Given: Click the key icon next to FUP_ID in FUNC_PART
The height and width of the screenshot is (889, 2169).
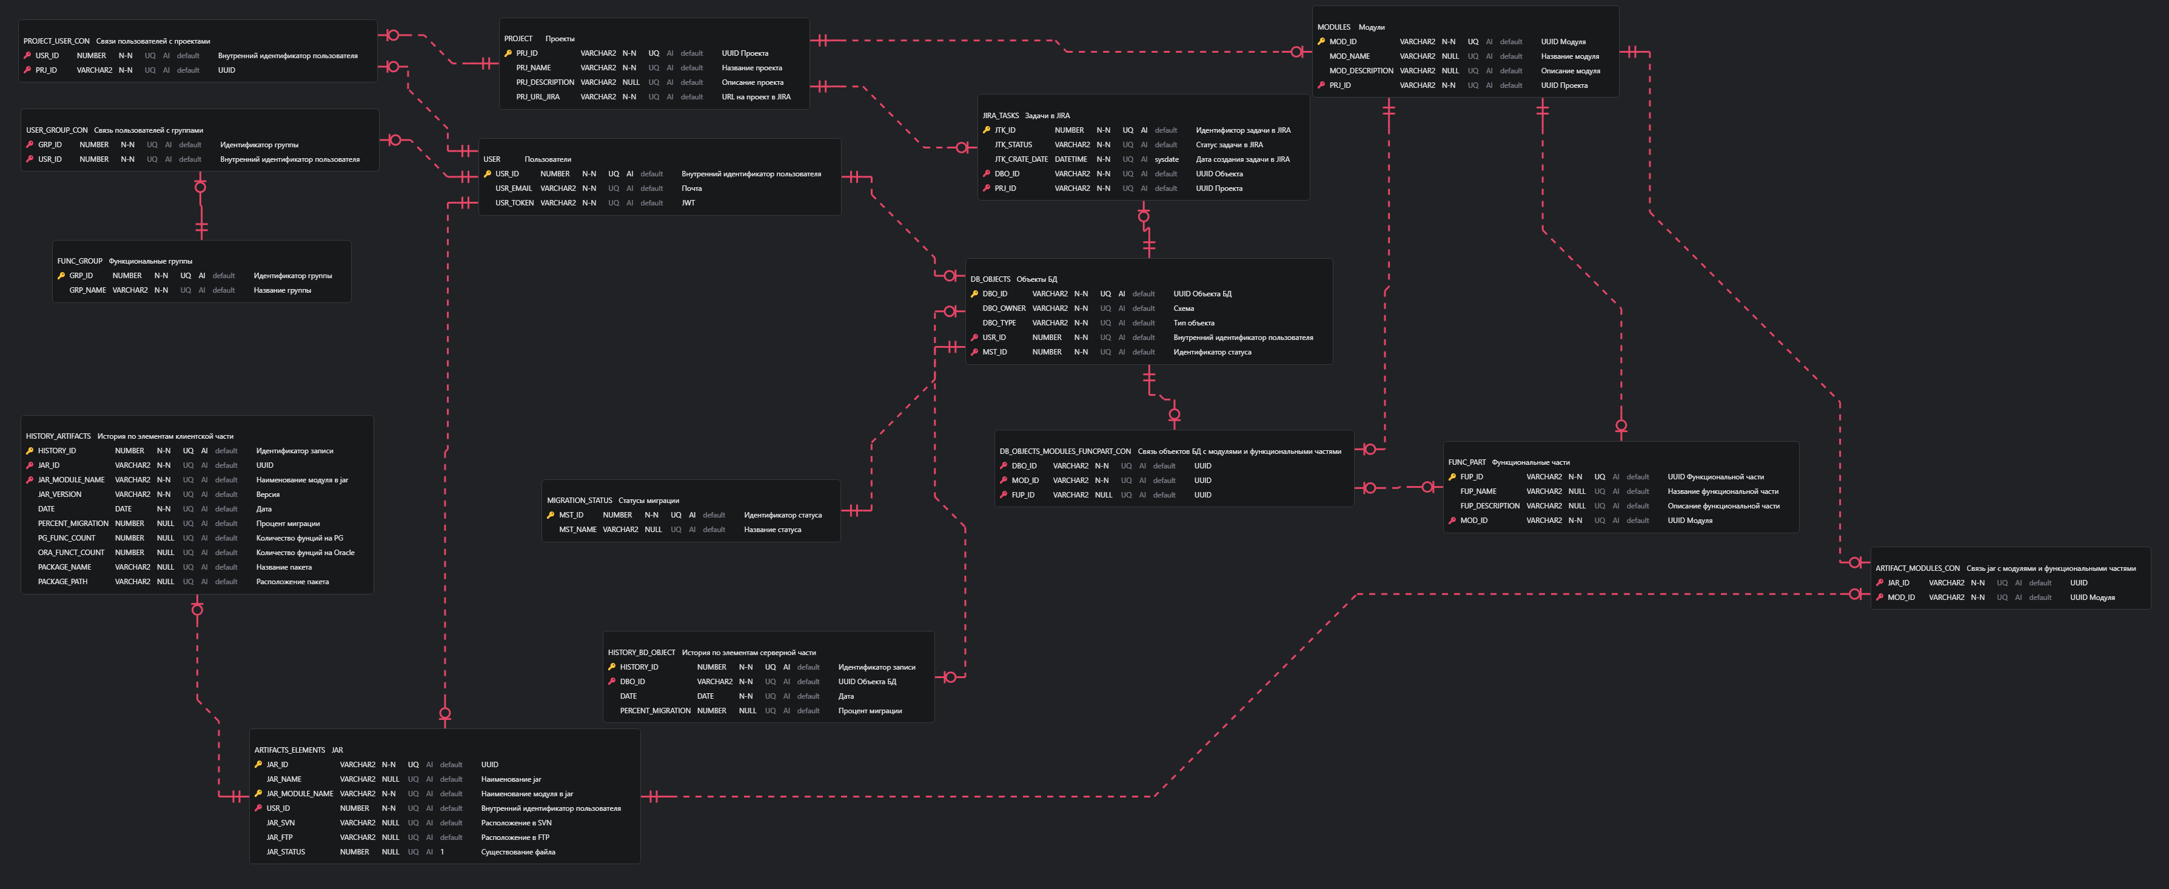Looking at the screenshot, I should click(x=1452, y=476).
